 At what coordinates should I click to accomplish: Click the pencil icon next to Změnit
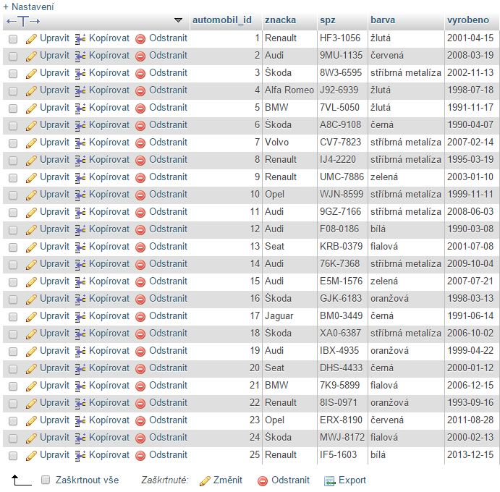pos(205,480)
